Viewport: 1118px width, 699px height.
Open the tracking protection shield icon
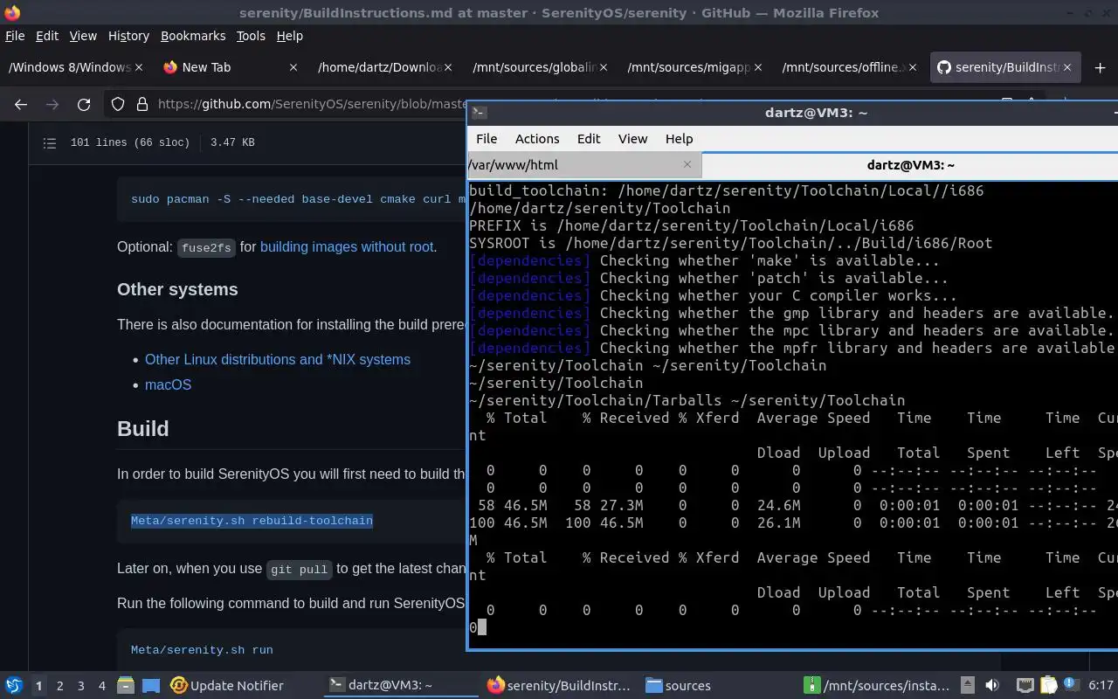click(x=118, y=104)
